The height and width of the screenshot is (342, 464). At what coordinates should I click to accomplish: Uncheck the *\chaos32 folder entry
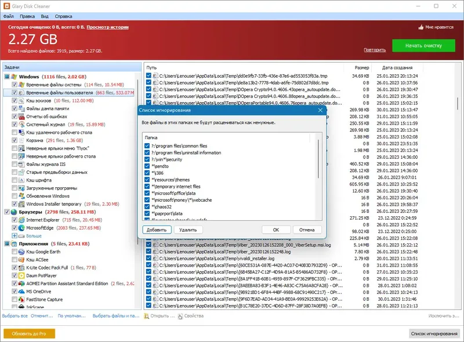coord(147,207)
